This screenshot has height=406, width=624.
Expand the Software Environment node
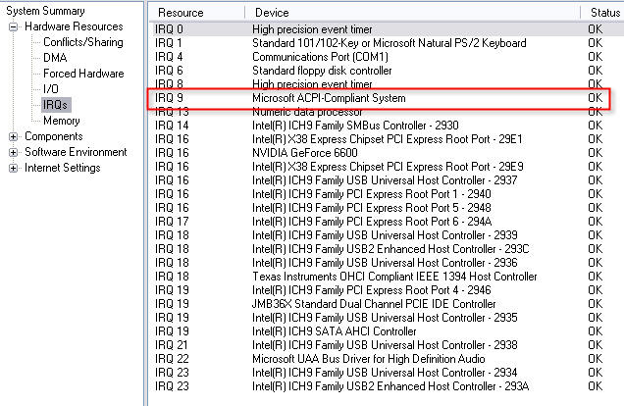click(14, 152)
